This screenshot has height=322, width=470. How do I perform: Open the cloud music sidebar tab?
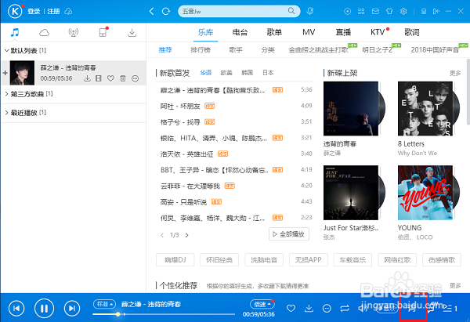pyautogui.click(x=44, y=32)
